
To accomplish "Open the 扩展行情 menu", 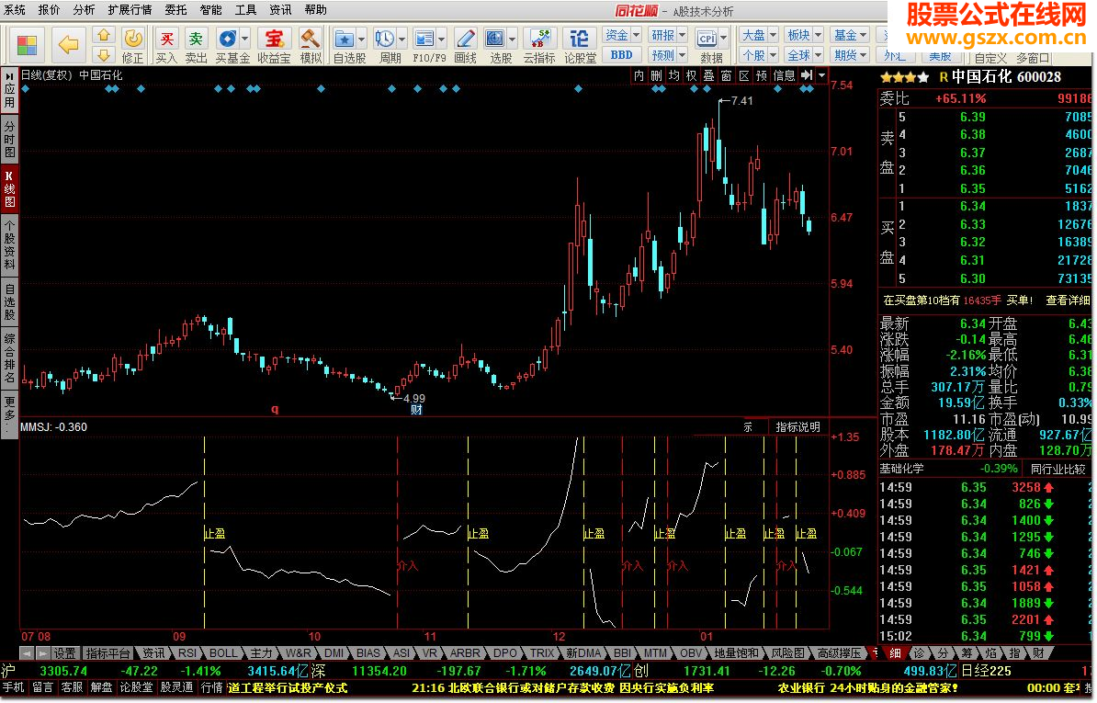I will point(130,10).
